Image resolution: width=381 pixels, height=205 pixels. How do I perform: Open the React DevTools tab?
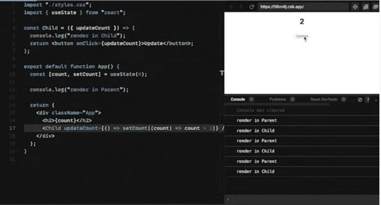pyautogui.click(x=323, y=100)
